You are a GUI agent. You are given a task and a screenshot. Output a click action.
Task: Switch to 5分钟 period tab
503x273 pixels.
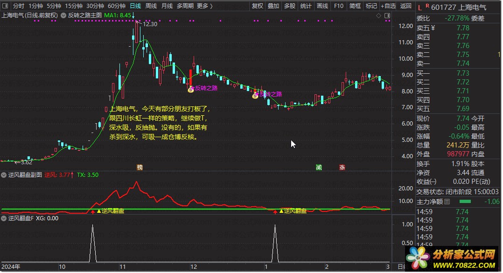pos(54,6)
